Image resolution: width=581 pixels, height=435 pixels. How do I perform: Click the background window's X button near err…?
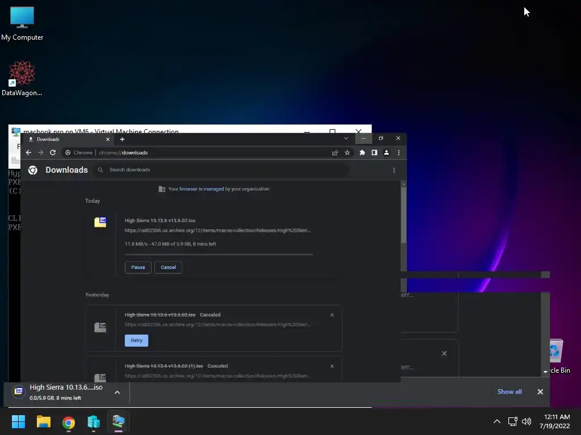coord(444,353)
